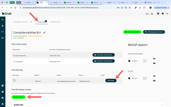Screen dimensions: 171x107
Task: Open a new browser tab
Action: (159, 2)
